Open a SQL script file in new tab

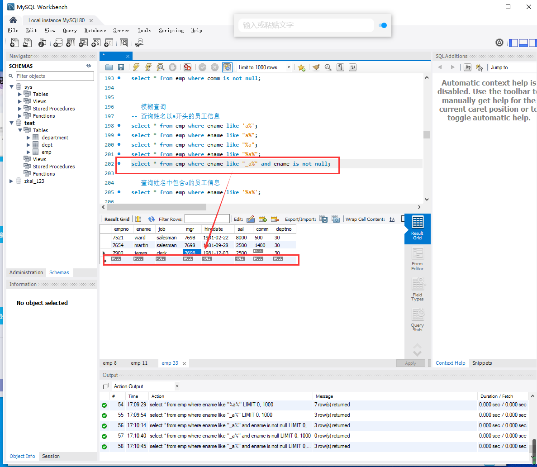point(27,43)
